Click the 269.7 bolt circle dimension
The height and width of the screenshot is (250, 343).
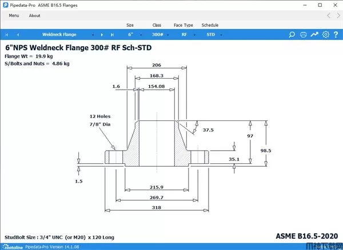157,197
